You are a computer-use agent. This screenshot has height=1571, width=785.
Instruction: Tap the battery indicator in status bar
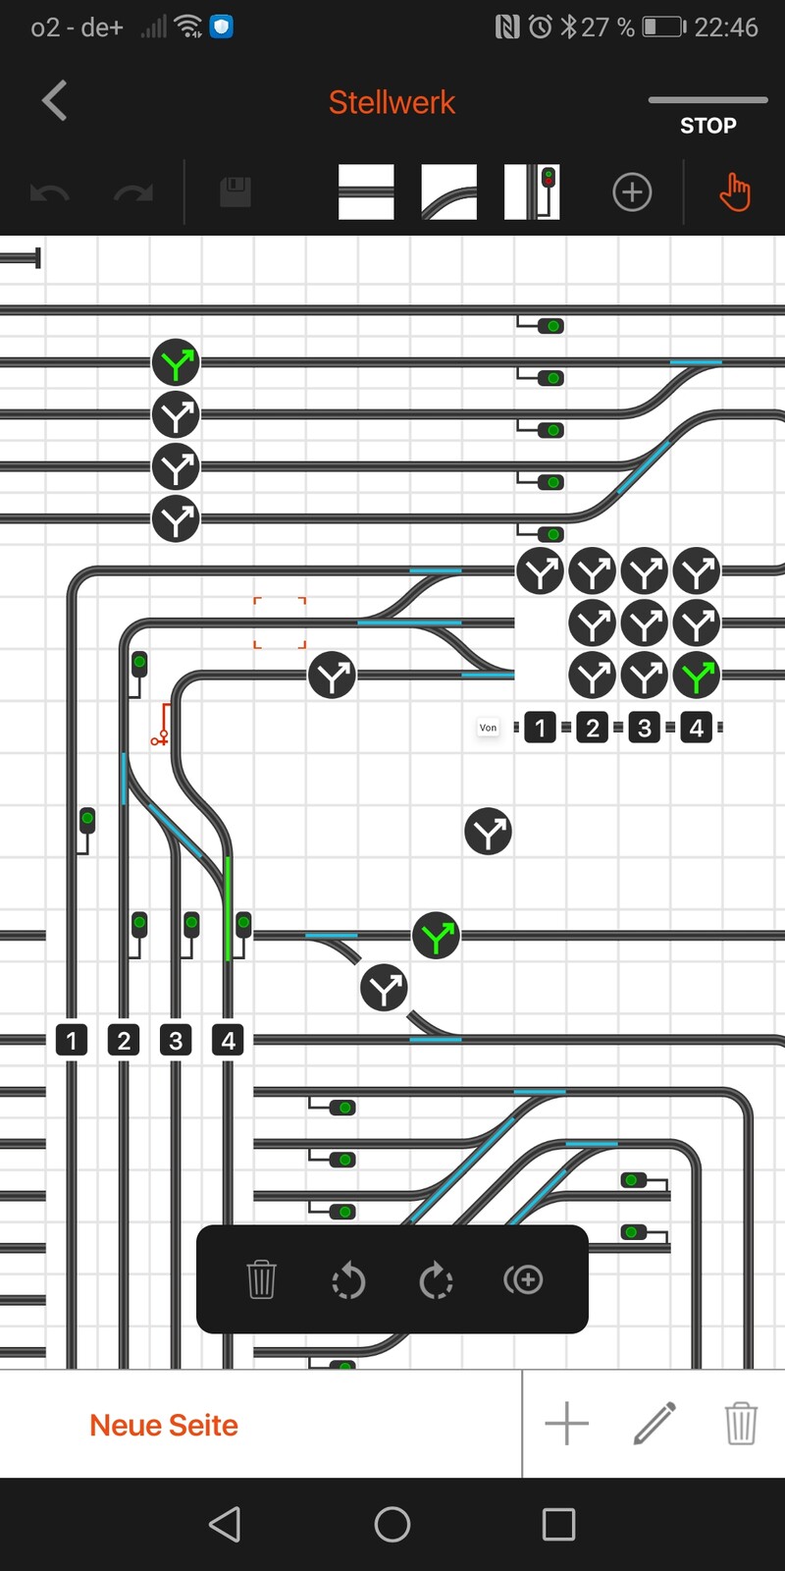pyautogui.click(x=664, y=27)
